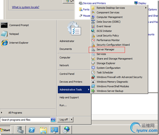The height and width of the screenshot is (135, 159).
Task: Click the globe and clock taskbar icon
Action: pyautogui.click(x=66, y=130)
